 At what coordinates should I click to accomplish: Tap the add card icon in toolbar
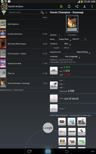pyautogui.click(x=61, y=6)
